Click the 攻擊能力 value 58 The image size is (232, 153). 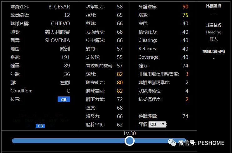point(120,7)
